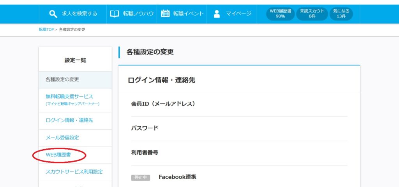
Task: Click the magnifying glass search icon
Action: coord(53,14)
